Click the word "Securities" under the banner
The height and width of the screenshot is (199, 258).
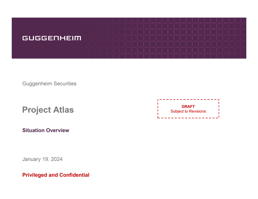point(64,83)
